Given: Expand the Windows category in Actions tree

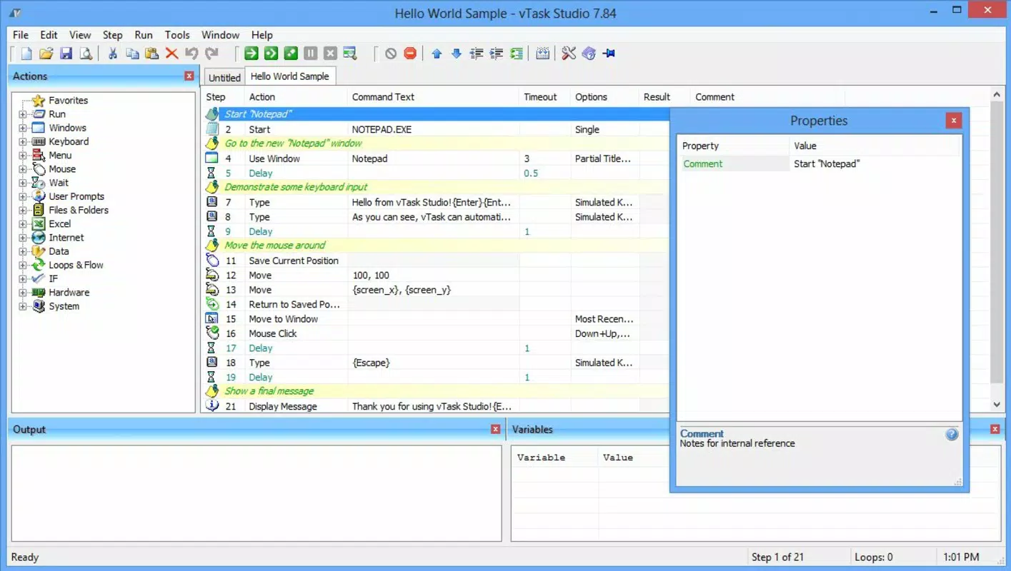Looking at the screenshot, I should coord(23,128).
